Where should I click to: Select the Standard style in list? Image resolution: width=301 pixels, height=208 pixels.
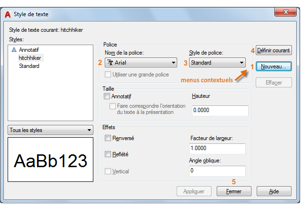pyautogui.click(x=29, y=66)
